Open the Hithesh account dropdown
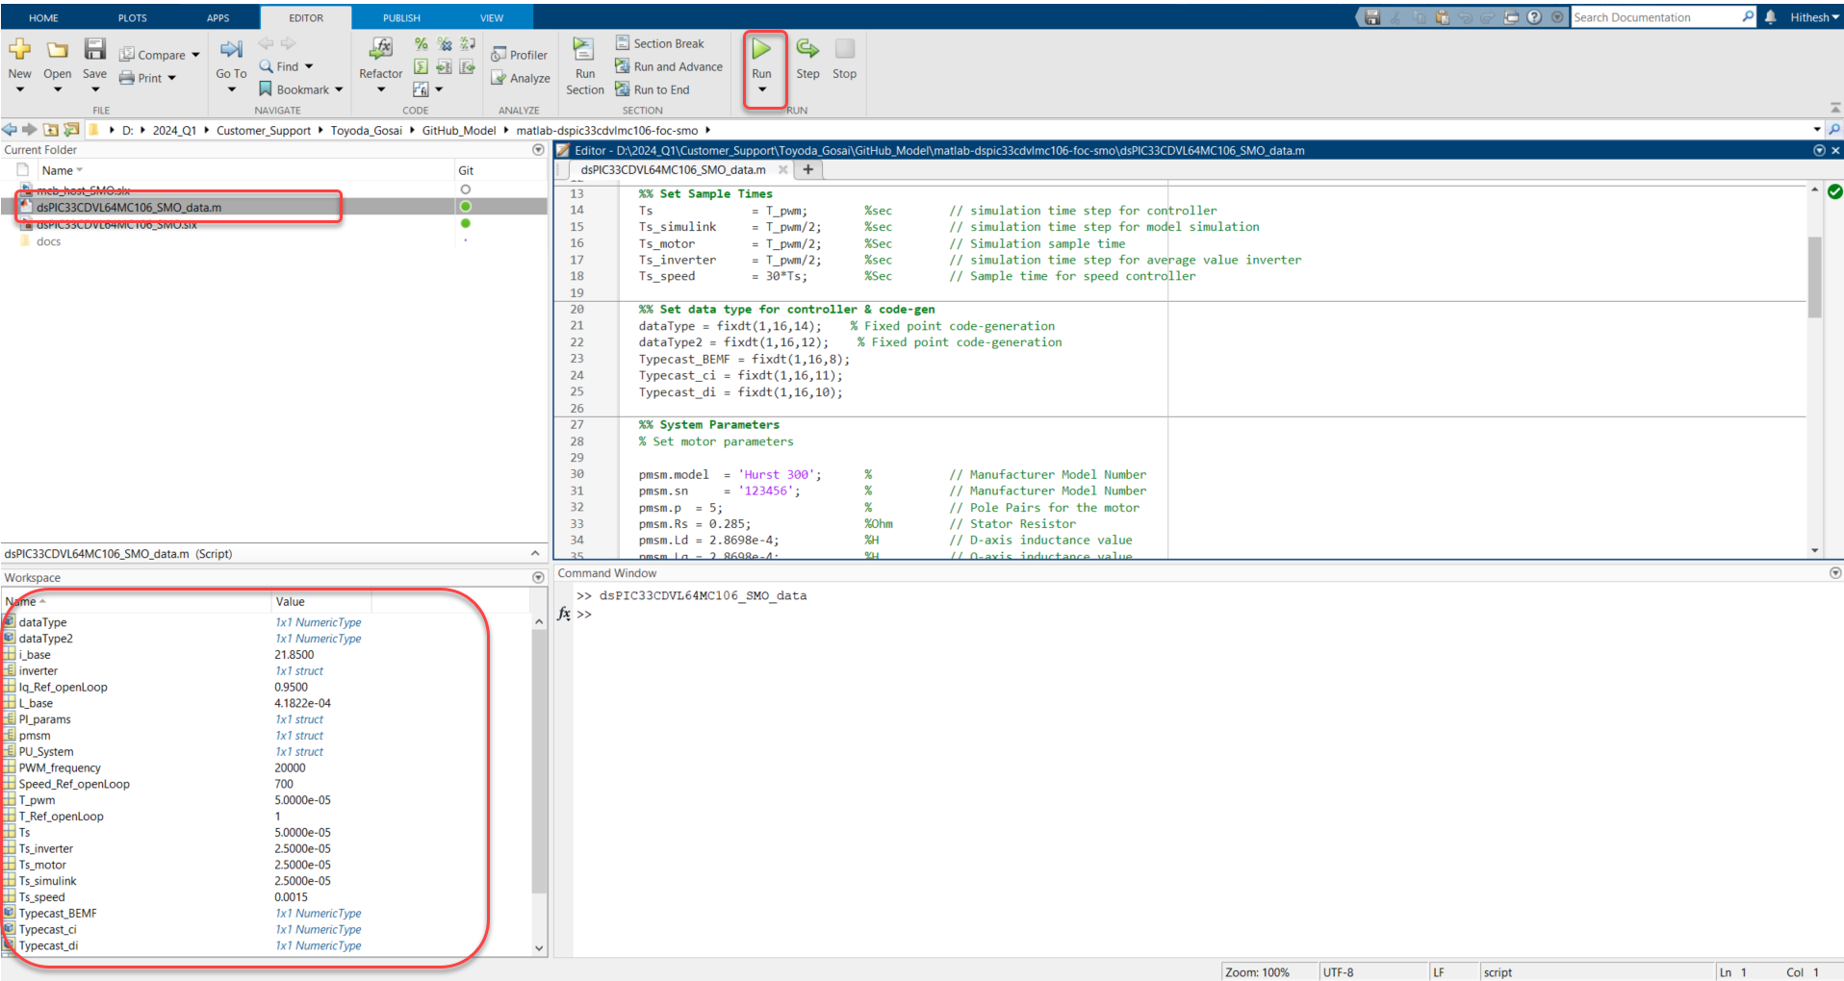This screenshot has width=1844, height=981. [1813, 17]
